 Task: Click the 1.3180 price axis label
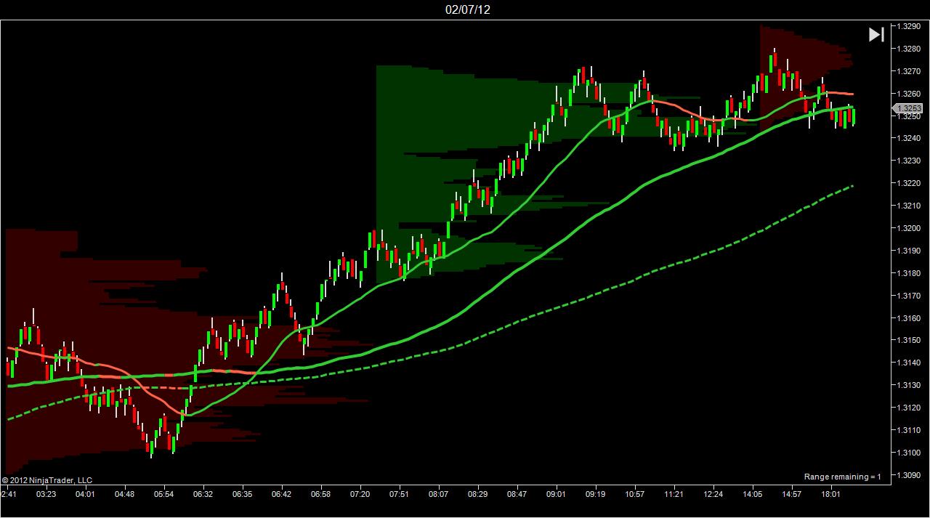pyautogui.click(x=909, y=273)
